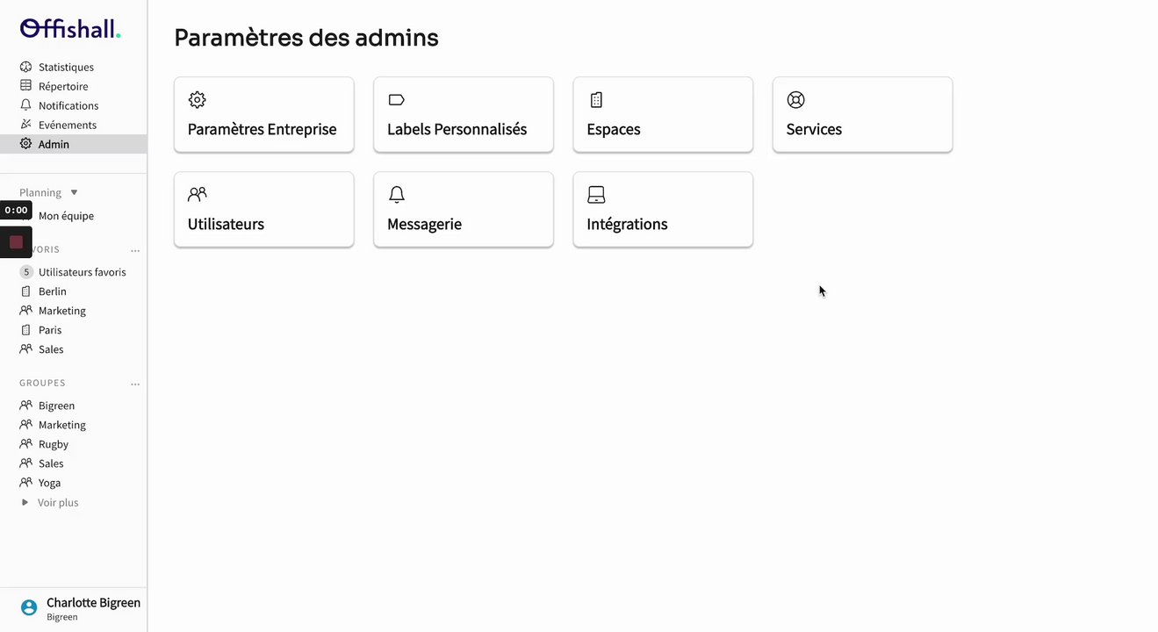Viewport: 1158px width, 632px height.
Task: Open the Groupes section options menu
Action: pyautogui.click(x=135, y=384)
